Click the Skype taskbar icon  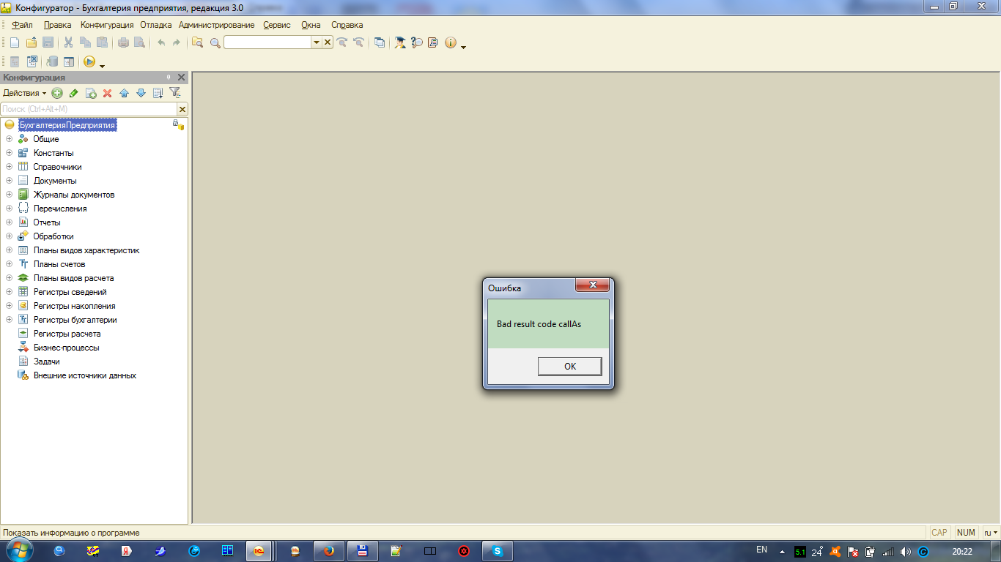[498, 551]
